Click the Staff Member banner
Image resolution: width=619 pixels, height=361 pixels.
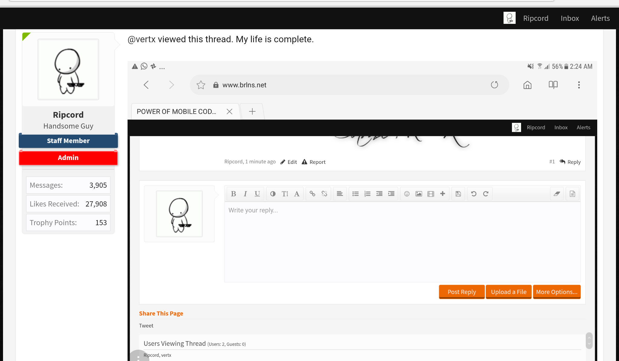coord(68,141)
